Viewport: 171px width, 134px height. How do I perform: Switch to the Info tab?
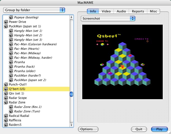tap(93, 11)
